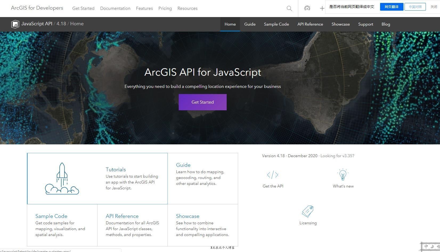The width and height of the screenshot is (440, 252).
Task: Click the plus icon in top bar
Action: [x=322, y=9]
